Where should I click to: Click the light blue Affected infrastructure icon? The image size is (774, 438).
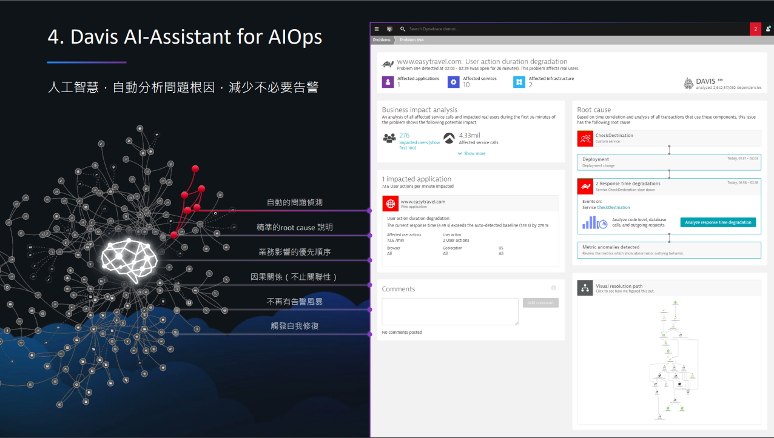click(x=519, y=82)
